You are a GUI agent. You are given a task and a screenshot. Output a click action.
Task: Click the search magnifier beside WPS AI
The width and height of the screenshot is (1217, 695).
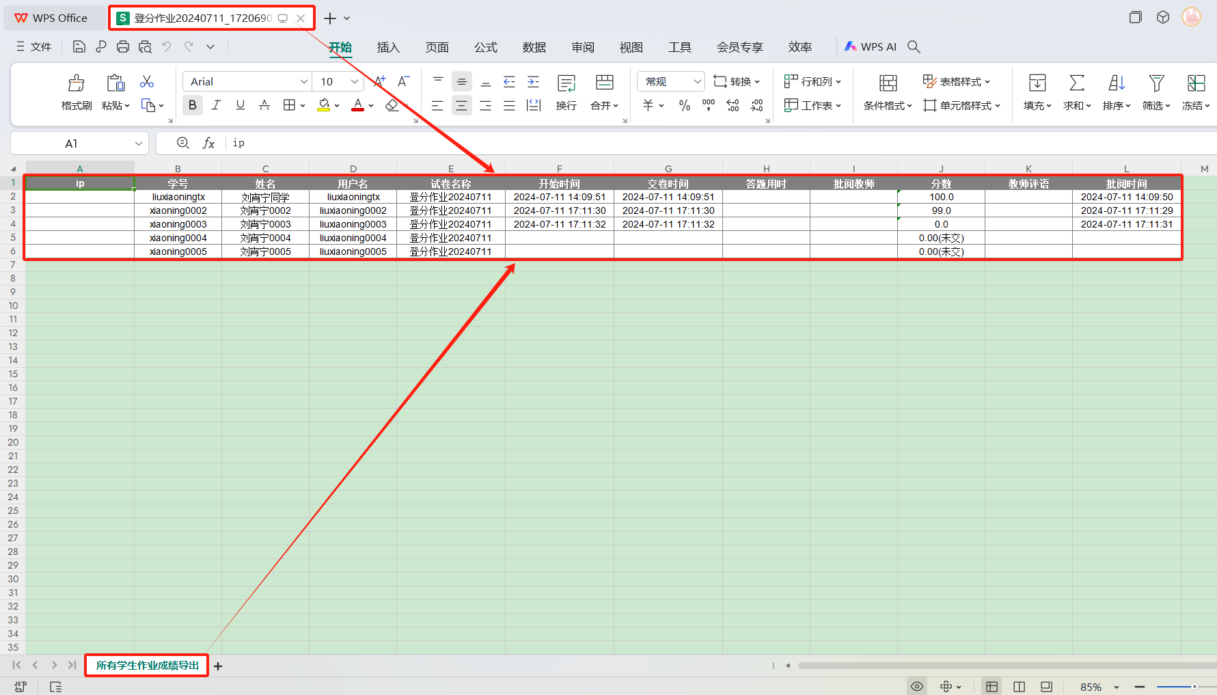(914, 46)
